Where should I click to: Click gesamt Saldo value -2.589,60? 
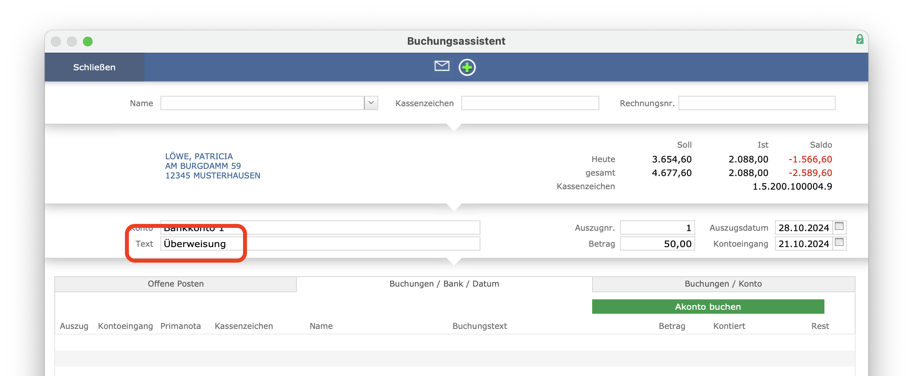810,173
